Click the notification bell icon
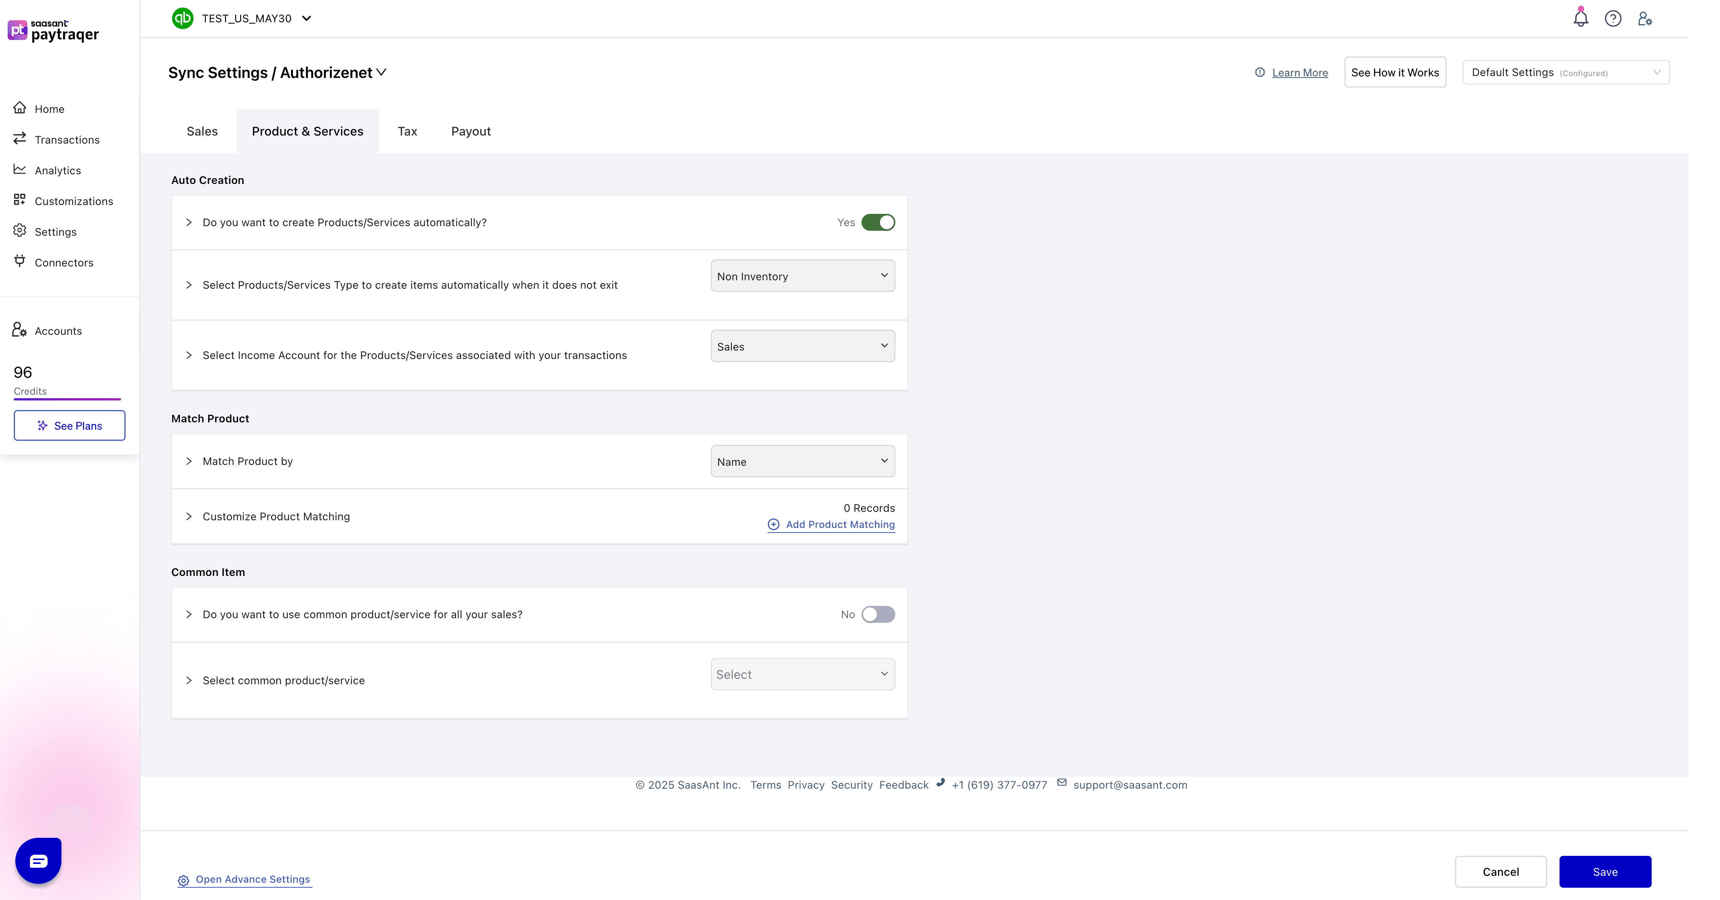 pyautogui.click(x=1580, y=18)
